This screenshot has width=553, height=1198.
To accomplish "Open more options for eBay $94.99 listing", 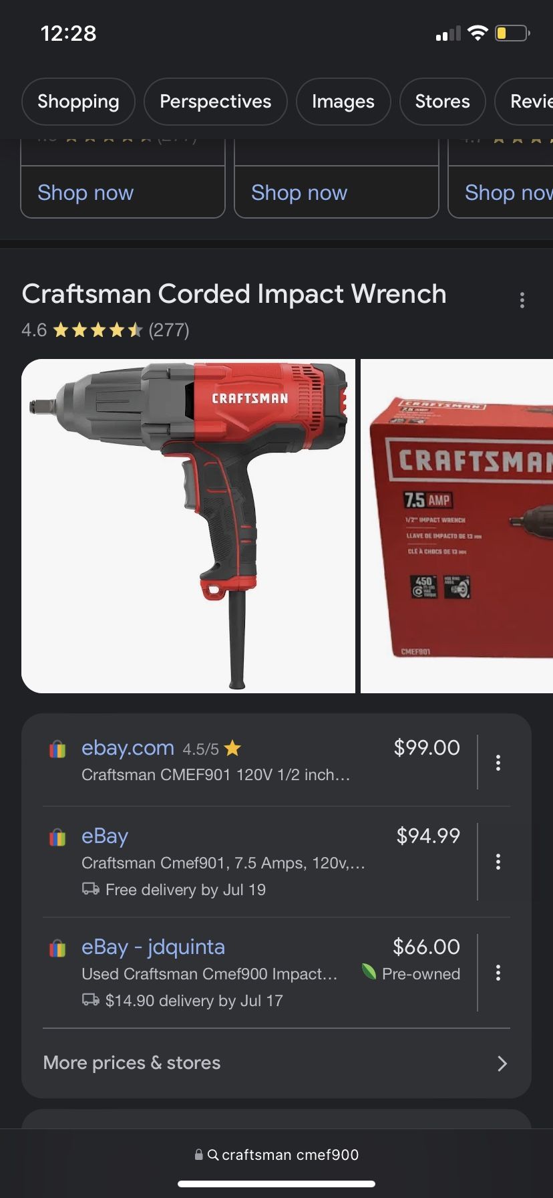I will click(498, 862).
